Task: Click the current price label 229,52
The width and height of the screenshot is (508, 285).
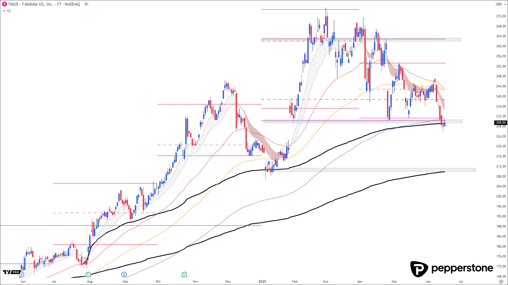Action: pyautogui.click(x=501, y=123)
